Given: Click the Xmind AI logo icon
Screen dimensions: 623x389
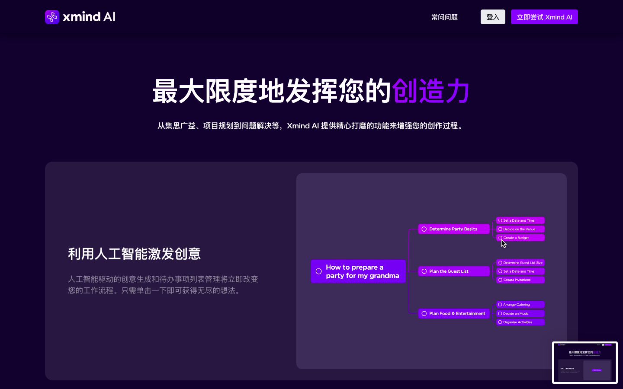Looking at the screenshot, I should pos(52,17).
